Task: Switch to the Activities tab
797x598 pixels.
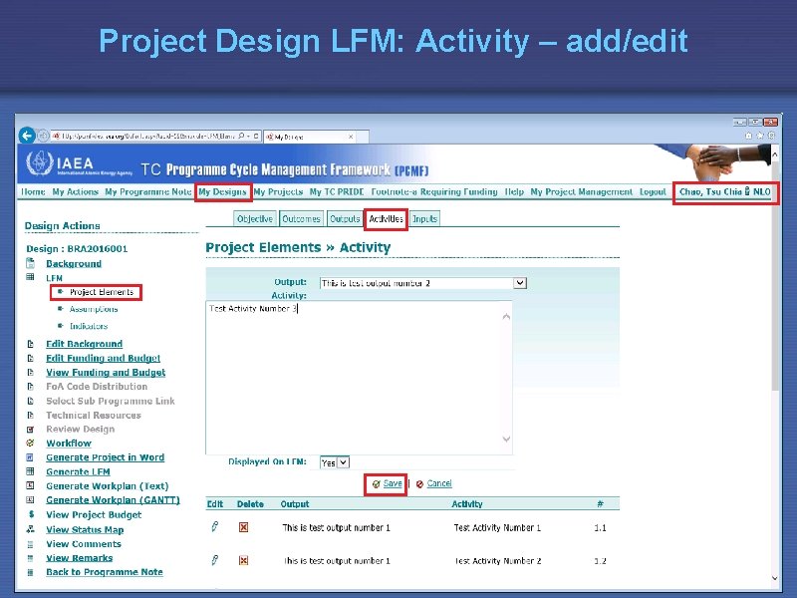Action: [385, 218]
